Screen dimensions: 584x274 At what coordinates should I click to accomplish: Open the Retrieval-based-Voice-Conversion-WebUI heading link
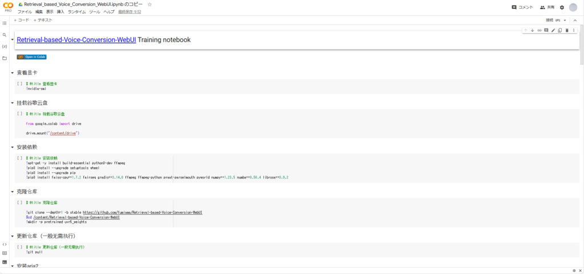tap(76, 40)
